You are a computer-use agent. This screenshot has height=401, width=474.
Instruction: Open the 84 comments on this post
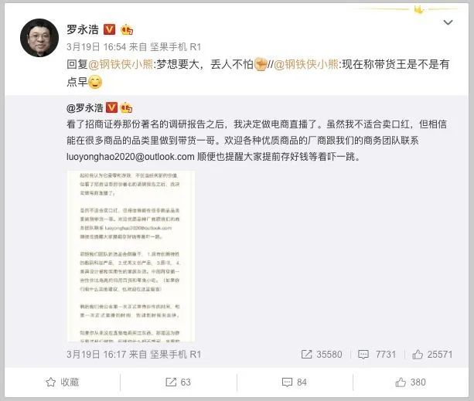294,382
